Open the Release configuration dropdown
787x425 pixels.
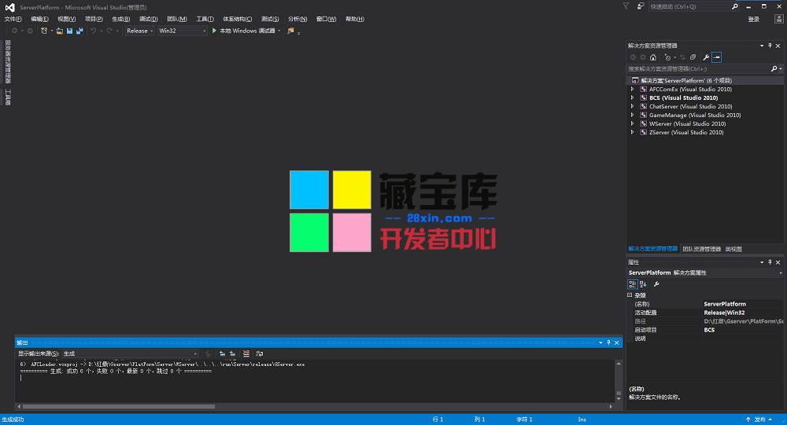[x=139, y=31]
